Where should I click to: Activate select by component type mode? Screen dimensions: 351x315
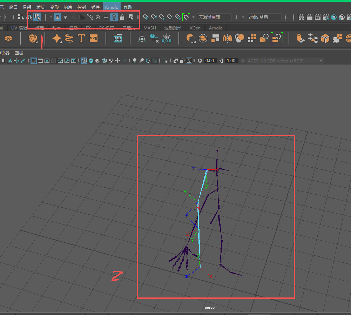point(37,17)
